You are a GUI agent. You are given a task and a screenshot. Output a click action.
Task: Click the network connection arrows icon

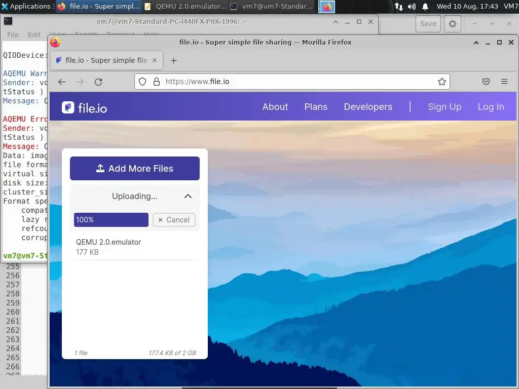[x=399, y=6]
